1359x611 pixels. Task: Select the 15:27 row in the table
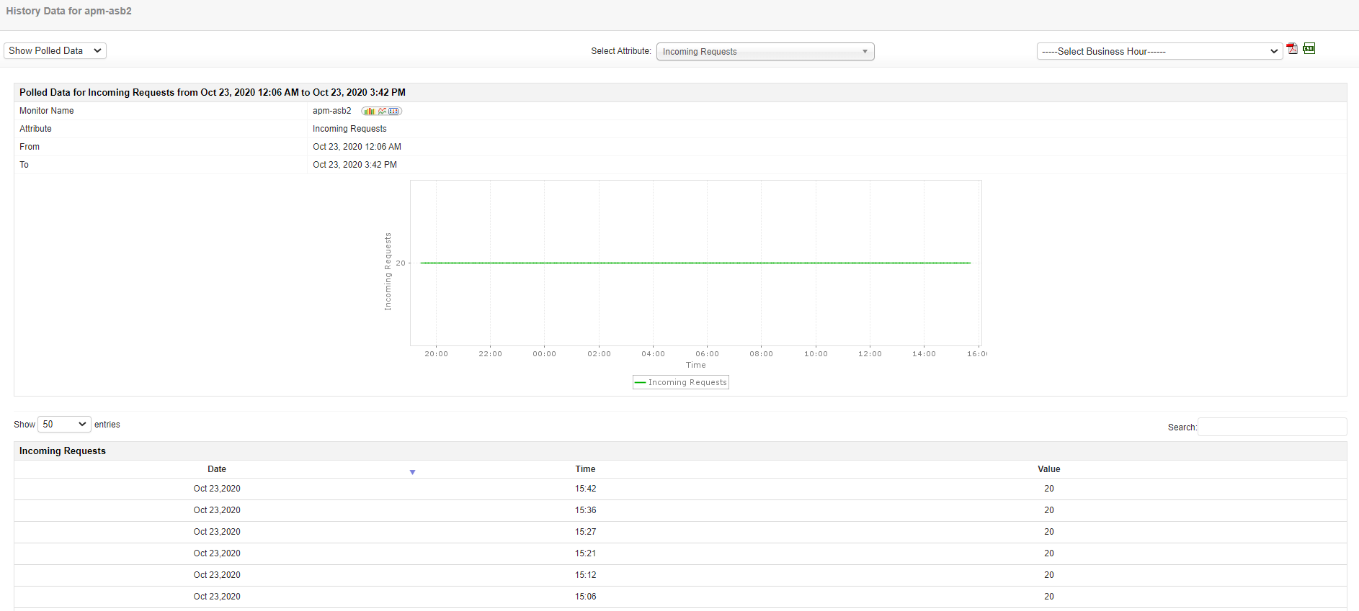tap(585, 532)
